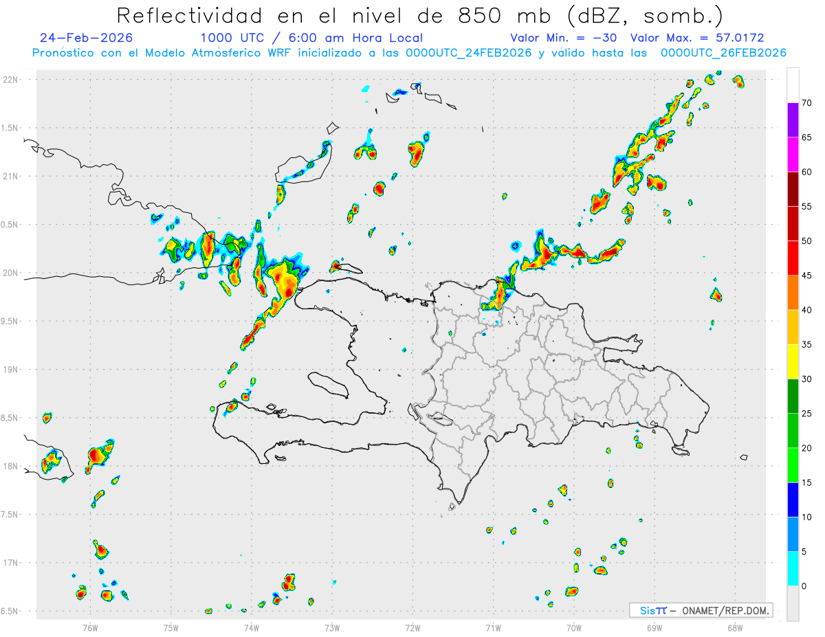
Task: Click the colorbar tick label '55'
Action: 806,207
